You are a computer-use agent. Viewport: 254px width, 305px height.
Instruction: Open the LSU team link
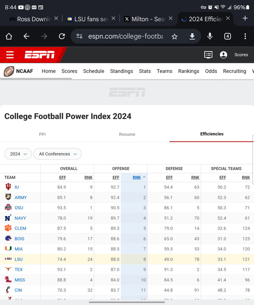(18, 259)
